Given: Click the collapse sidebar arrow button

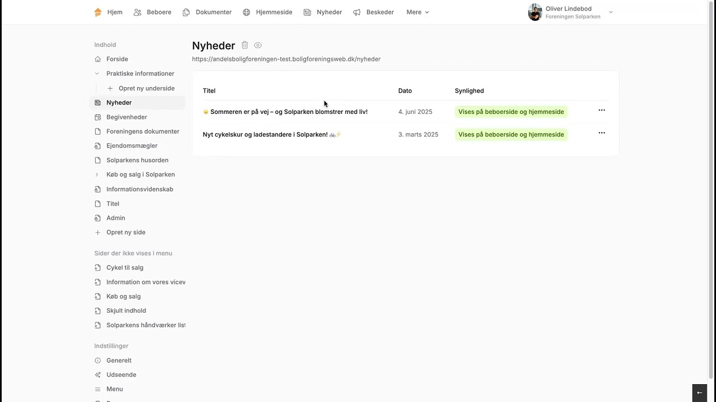Looking at the screenshot, I should [699, 393].
